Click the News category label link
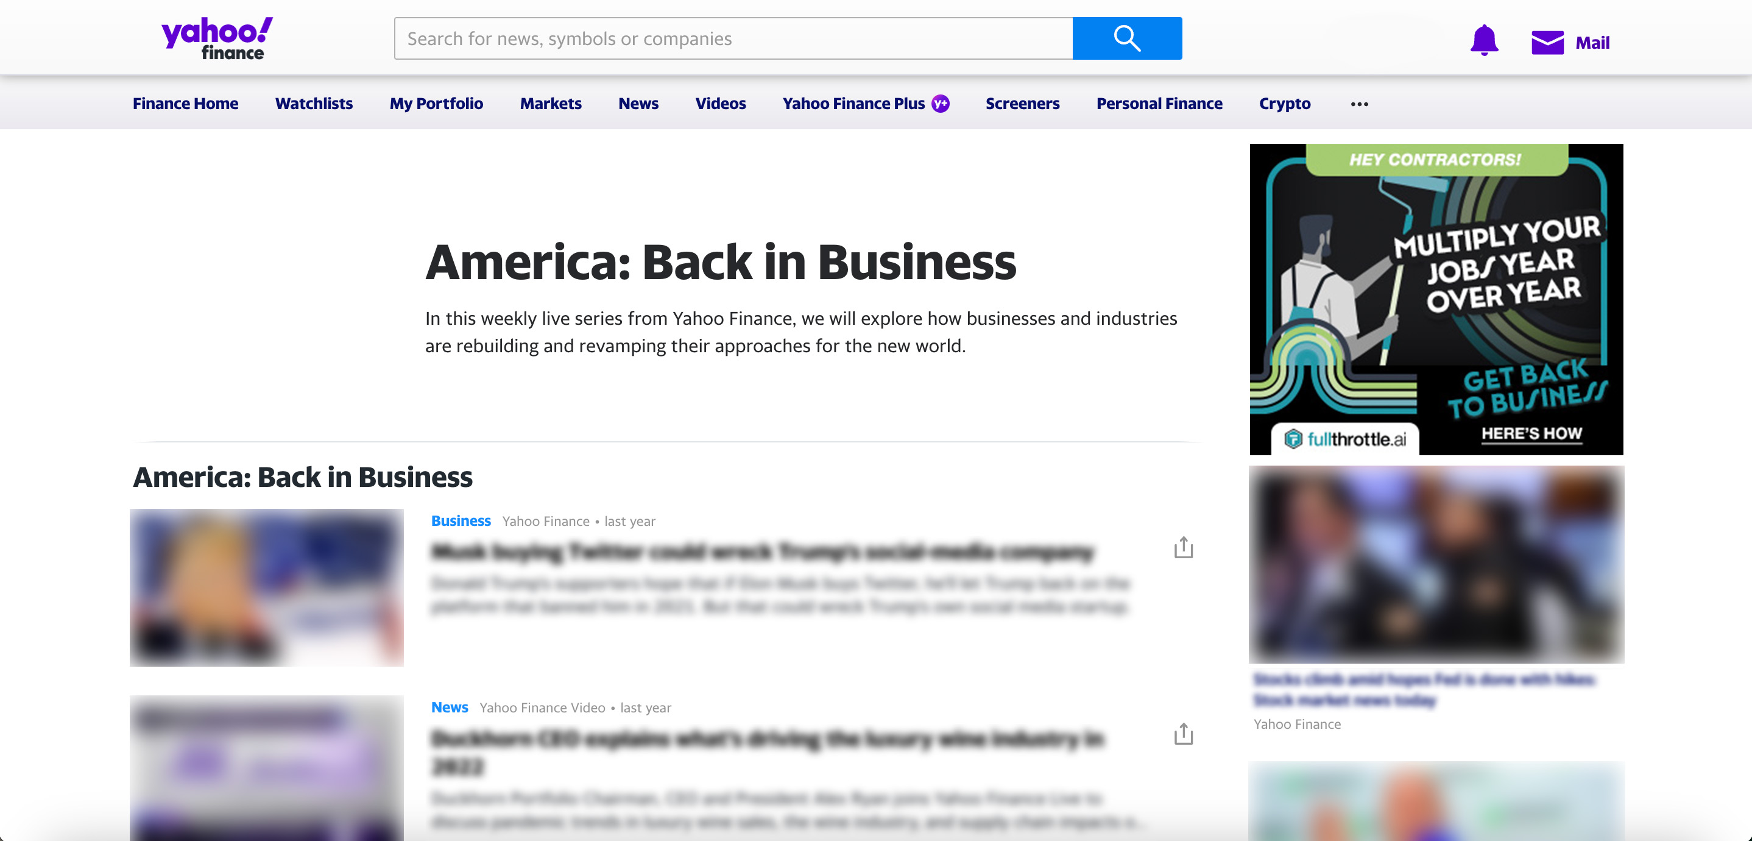Viewport: 1752px width, 841px height. point(449,707)
